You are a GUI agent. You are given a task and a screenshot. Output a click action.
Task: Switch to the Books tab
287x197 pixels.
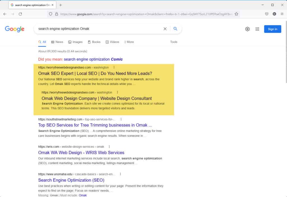coord(94,42)
